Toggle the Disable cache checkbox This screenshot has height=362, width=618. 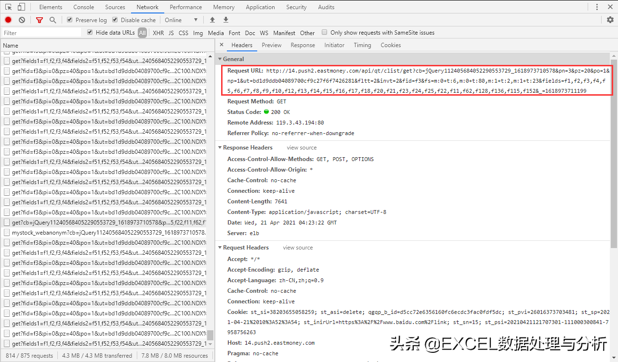click(115, 20)
